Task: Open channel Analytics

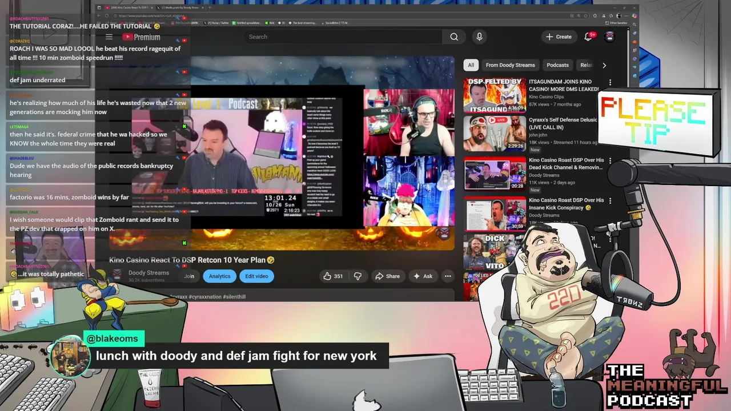Action: click(x=219, y=276)
